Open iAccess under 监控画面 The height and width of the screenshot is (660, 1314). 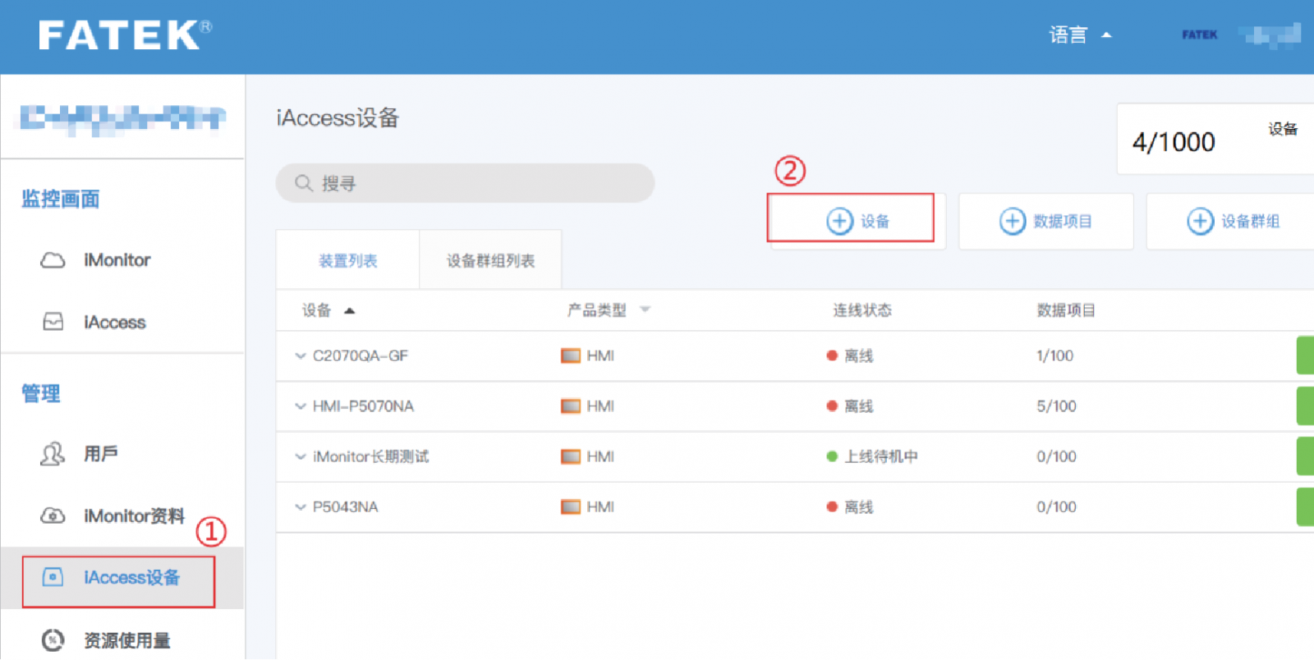click(x=114, y=323)
